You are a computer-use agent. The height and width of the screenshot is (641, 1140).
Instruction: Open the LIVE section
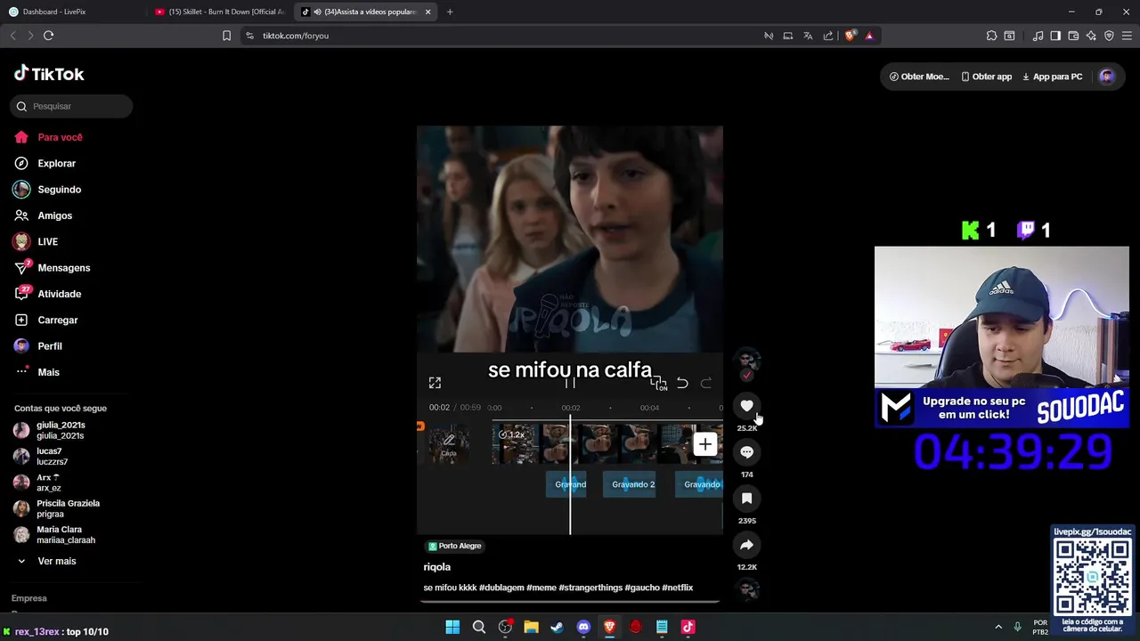pos(47,241)
